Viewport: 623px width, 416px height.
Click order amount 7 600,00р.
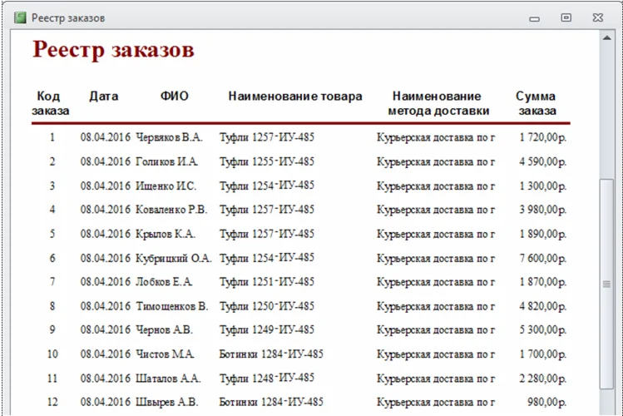pyautogui.click(x=543, y=258)
